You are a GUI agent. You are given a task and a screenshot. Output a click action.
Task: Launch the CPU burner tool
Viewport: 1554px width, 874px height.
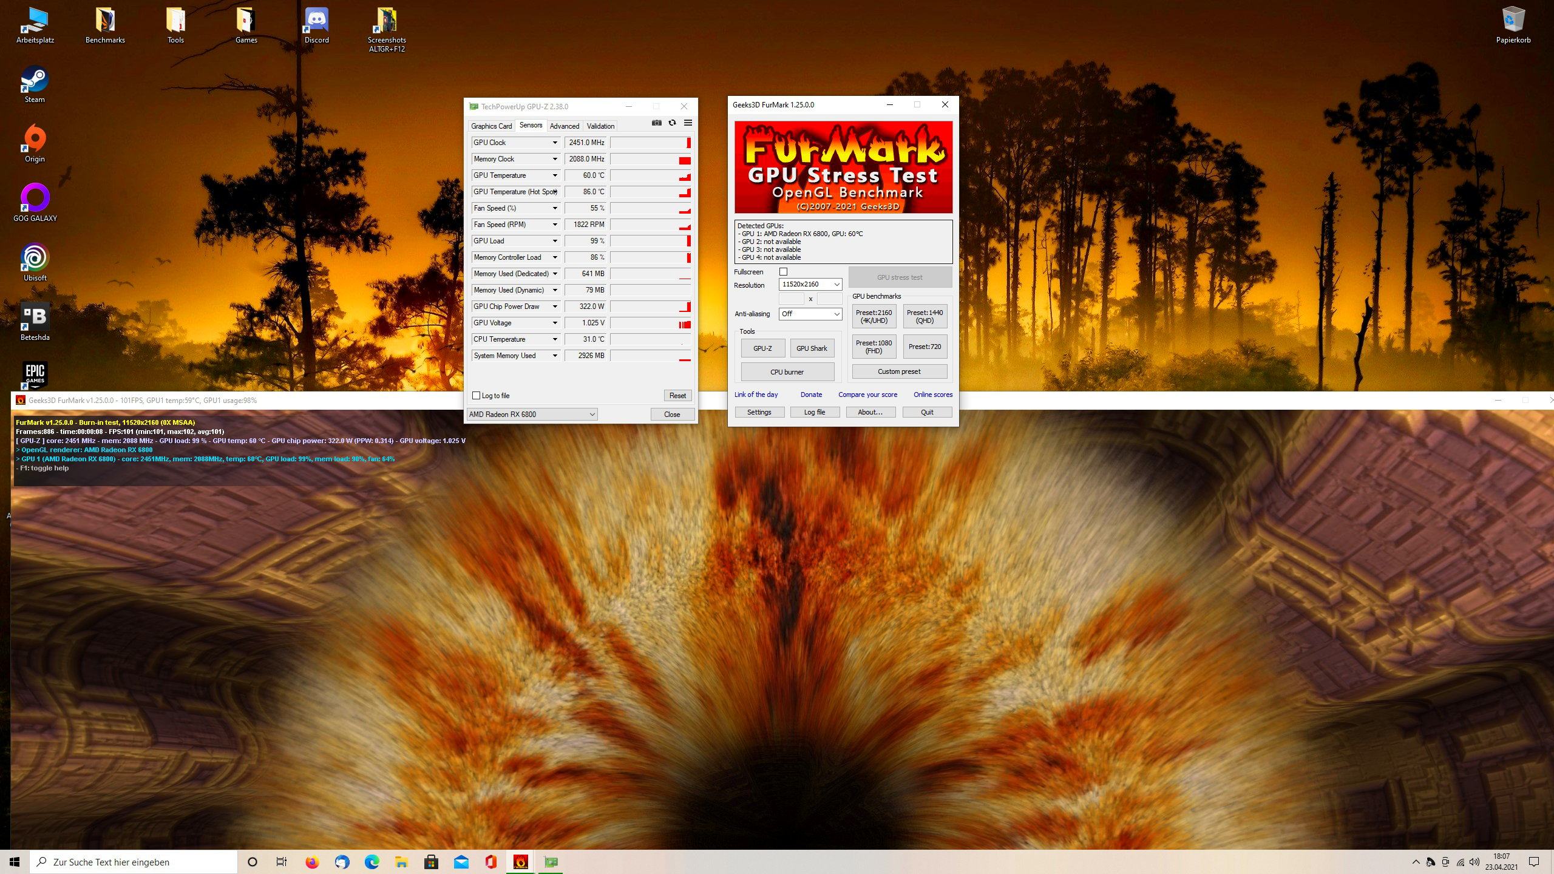coord(787,372)
